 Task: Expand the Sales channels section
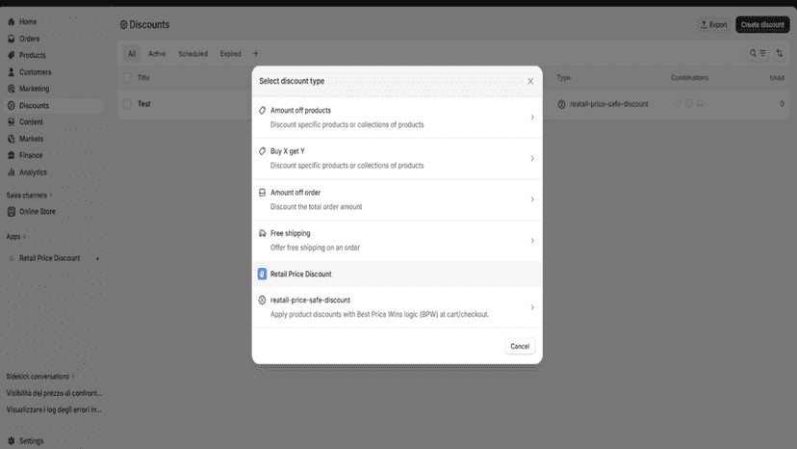29,195
